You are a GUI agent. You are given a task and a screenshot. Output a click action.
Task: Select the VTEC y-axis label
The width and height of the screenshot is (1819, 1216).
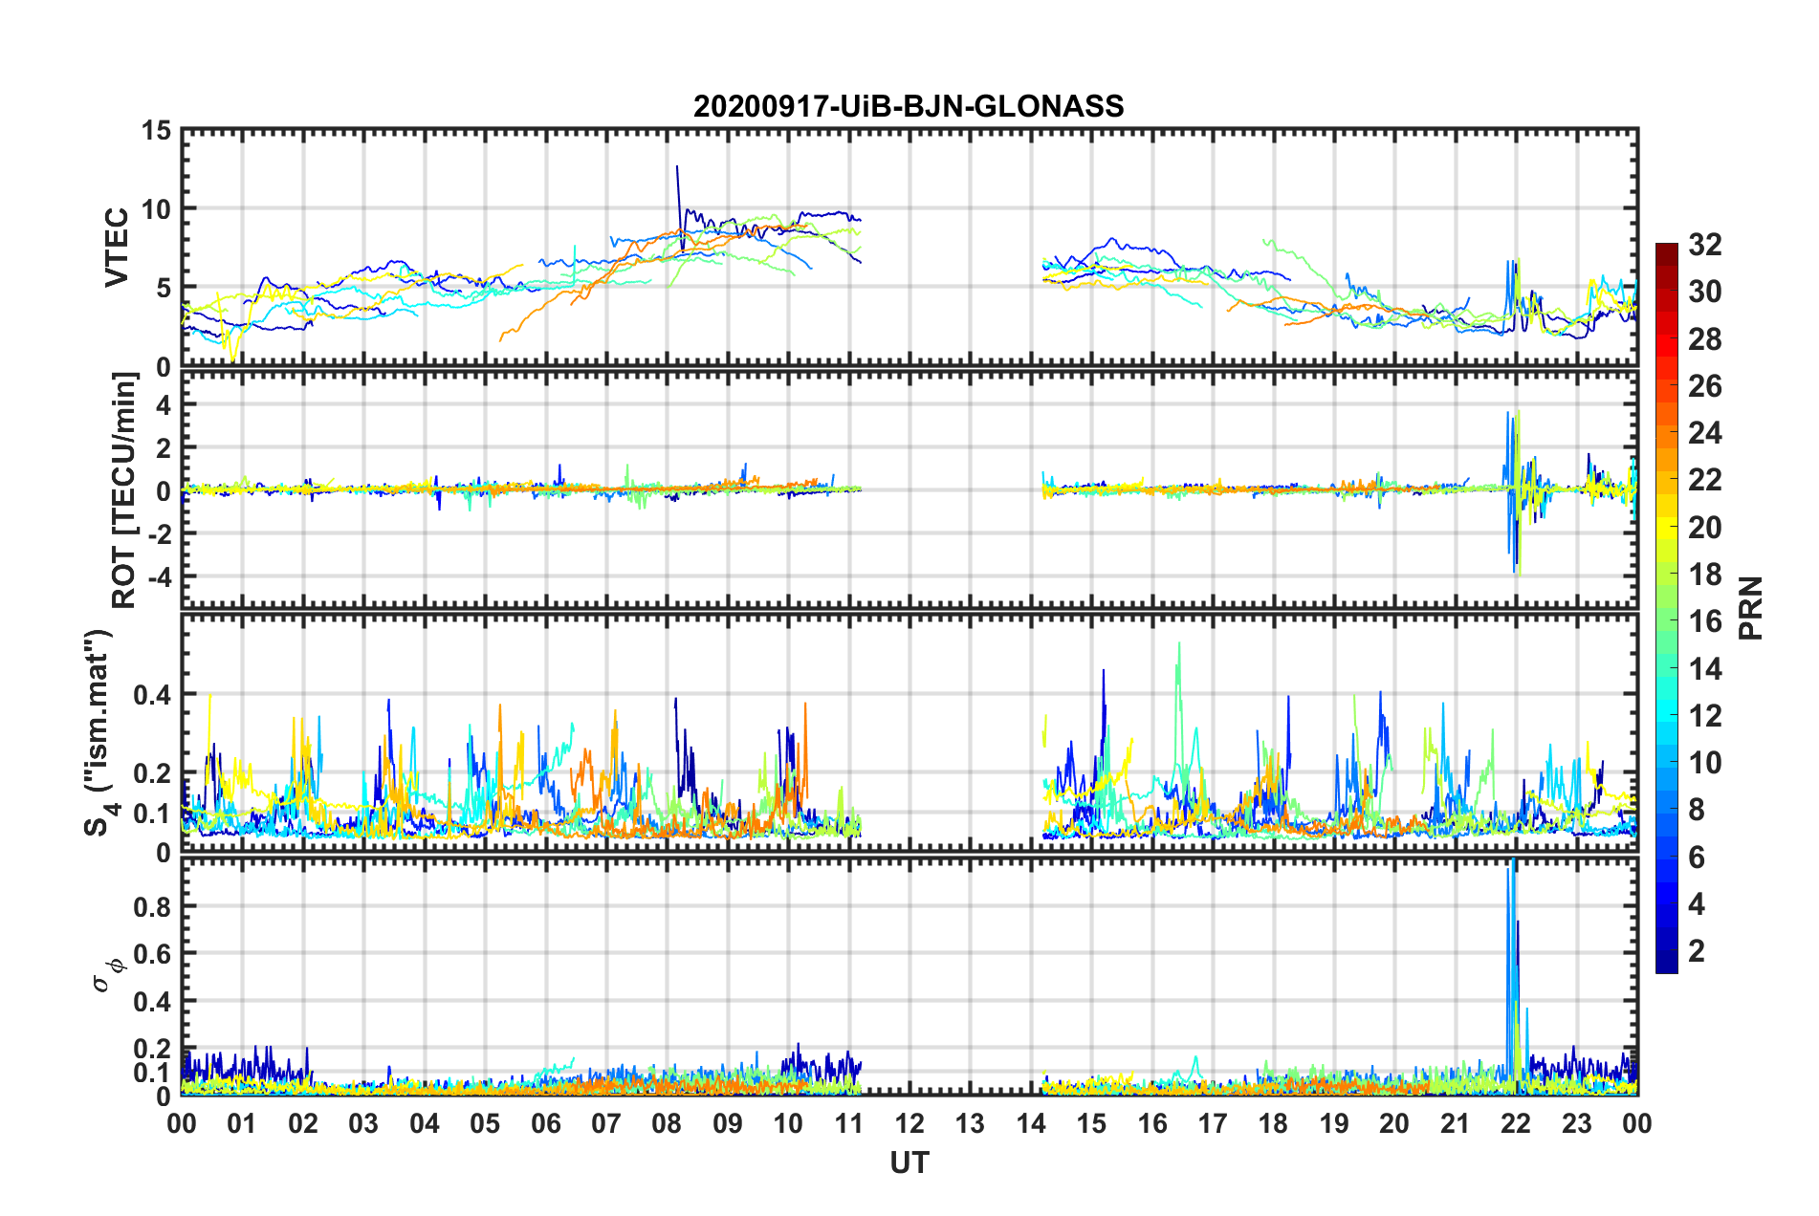pyautogui.click(x=117, y=248)
